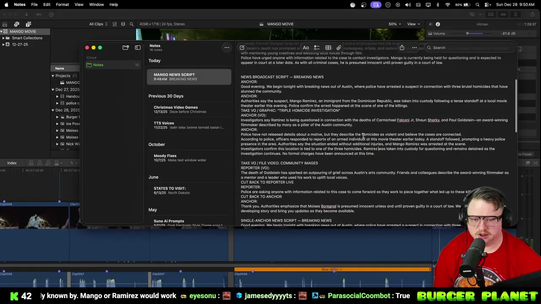Screen dimensions: 541x304
Task: Open the Notes list more options button
Action: 227,48
